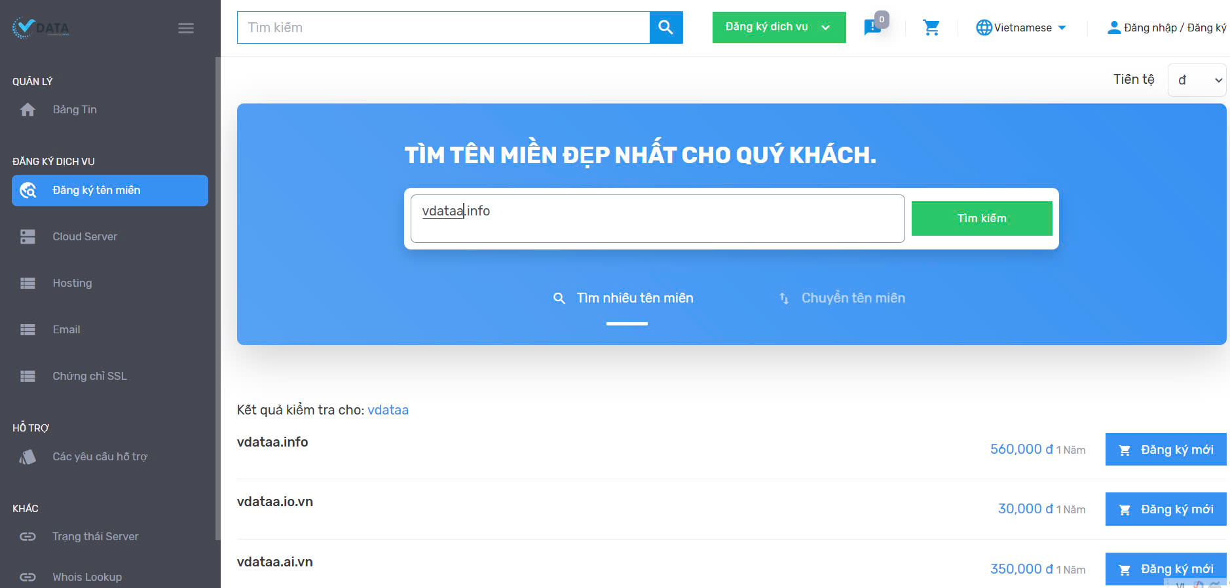The image size is (1230, 588).
Task: Click the vdataa result keyword link
Action: click(x=388, y=410)
